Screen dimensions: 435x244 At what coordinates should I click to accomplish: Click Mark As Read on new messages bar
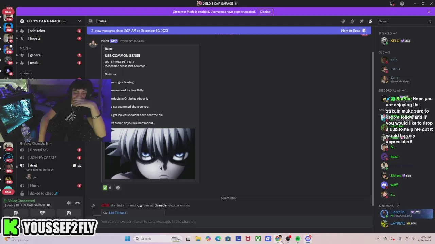click(x=353, y=30)
